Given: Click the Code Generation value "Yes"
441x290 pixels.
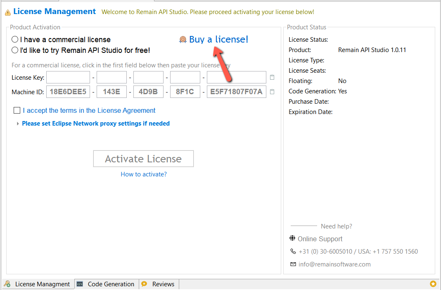Looking at the screenshot, I should click(343, 91).
